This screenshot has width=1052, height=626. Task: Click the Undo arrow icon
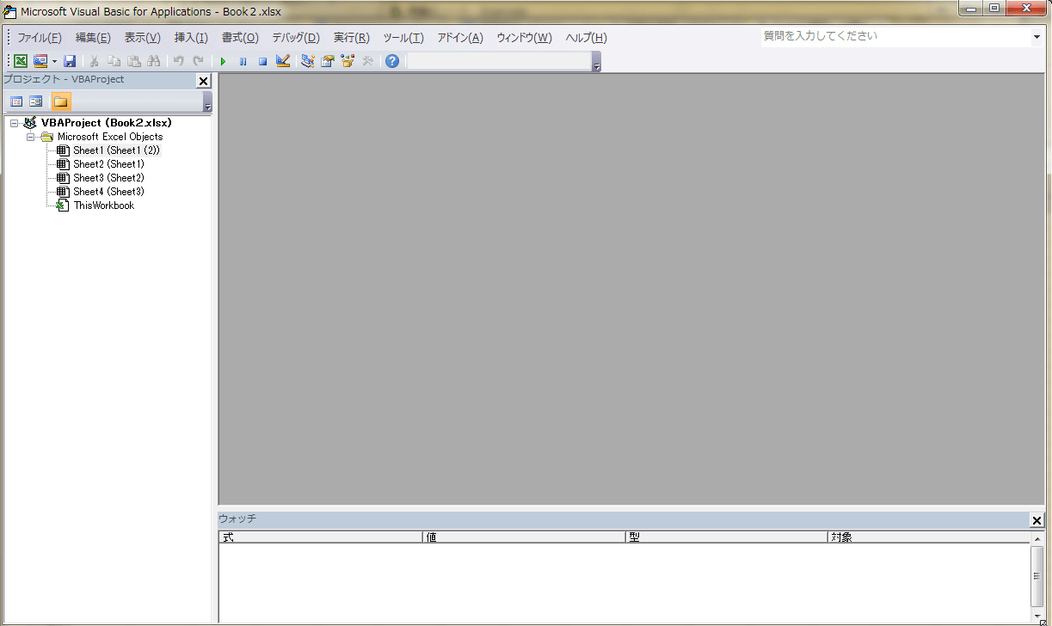(178, 61)
